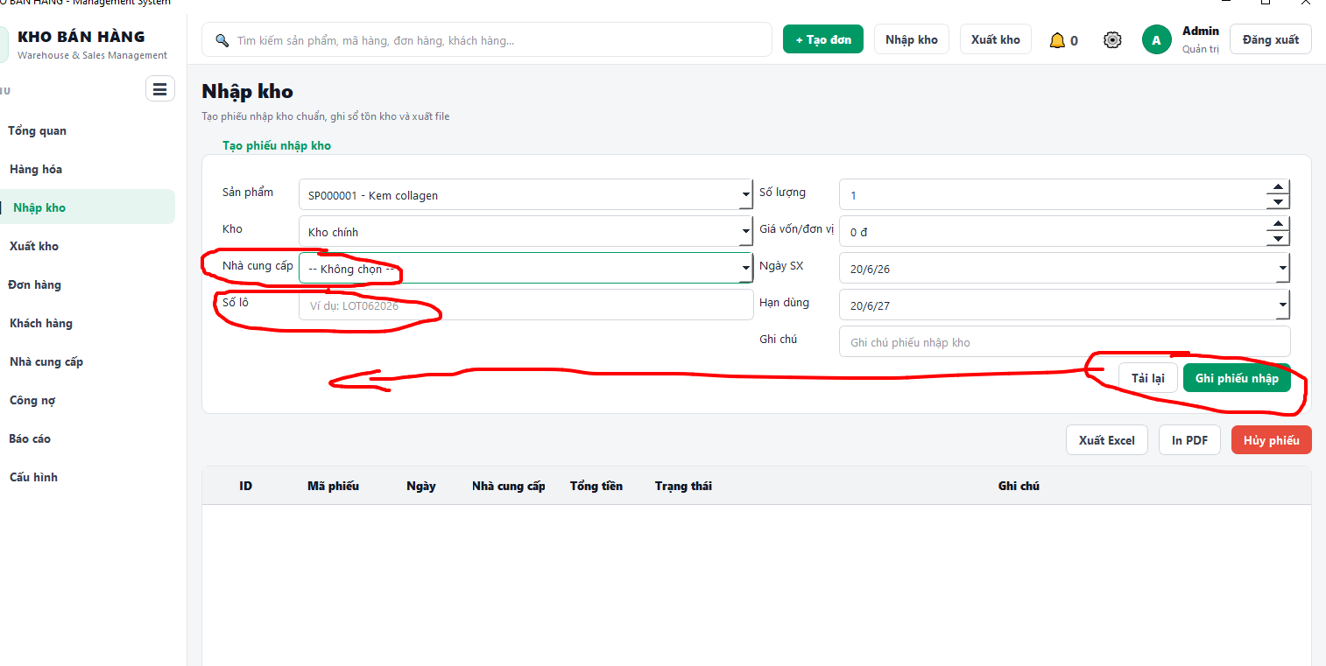Click the Tải lại button
The height and width of the screenshot is (666, 1326).
[x=1147, y=378]
